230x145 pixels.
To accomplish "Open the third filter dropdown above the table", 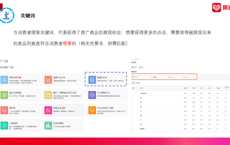I will [x=174, y=77].
